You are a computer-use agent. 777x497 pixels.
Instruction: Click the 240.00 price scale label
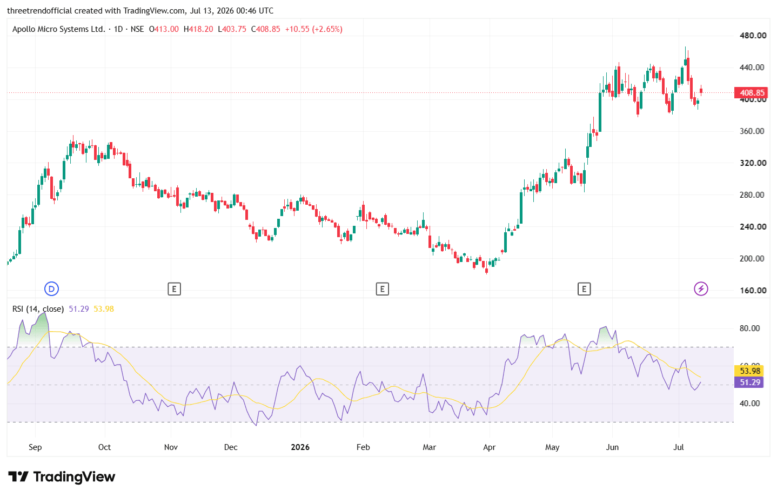tap(753, 227)
